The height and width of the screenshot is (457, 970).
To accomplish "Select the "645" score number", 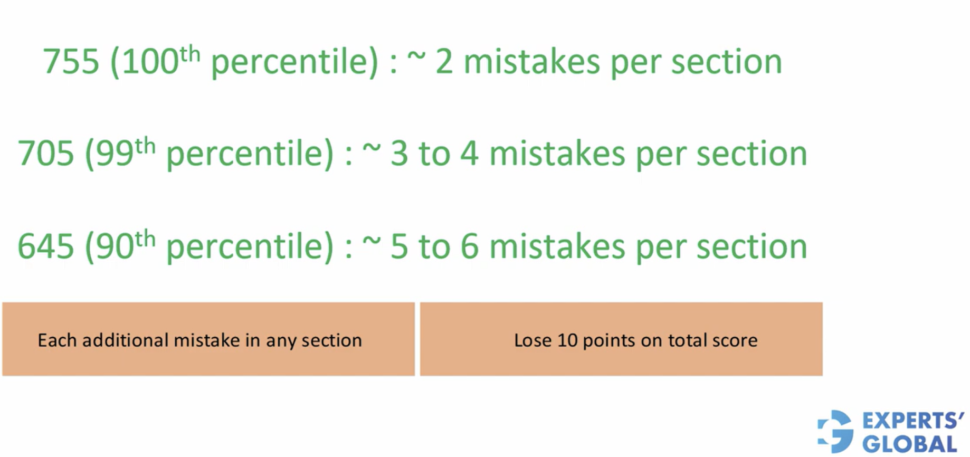I will pos(46,246).
